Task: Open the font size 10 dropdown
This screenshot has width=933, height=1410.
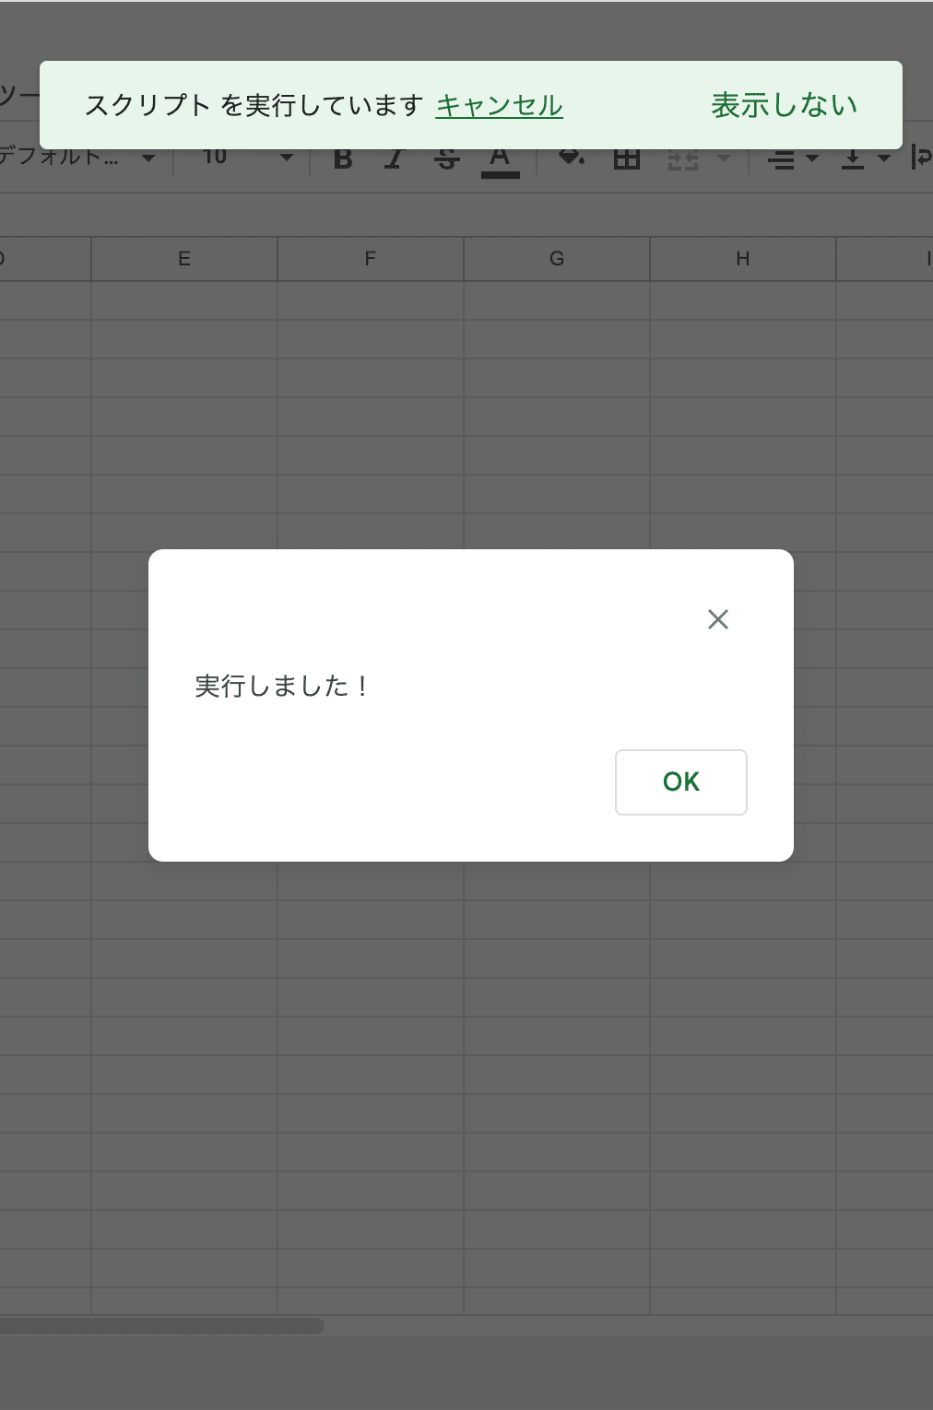Action: (247, 158)
